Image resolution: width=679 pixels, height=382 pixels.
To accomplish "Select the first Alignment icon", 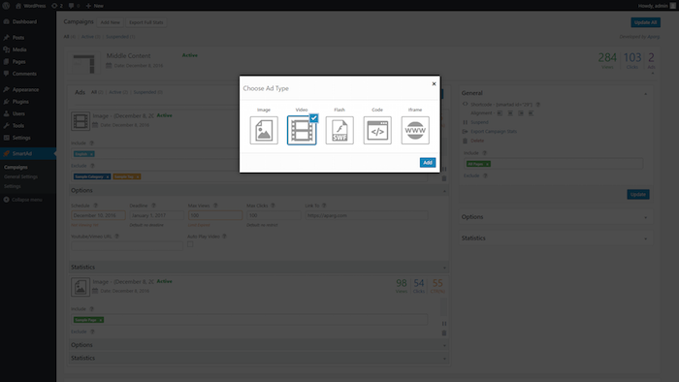I will pyautogui.click(x=500, y=113).
